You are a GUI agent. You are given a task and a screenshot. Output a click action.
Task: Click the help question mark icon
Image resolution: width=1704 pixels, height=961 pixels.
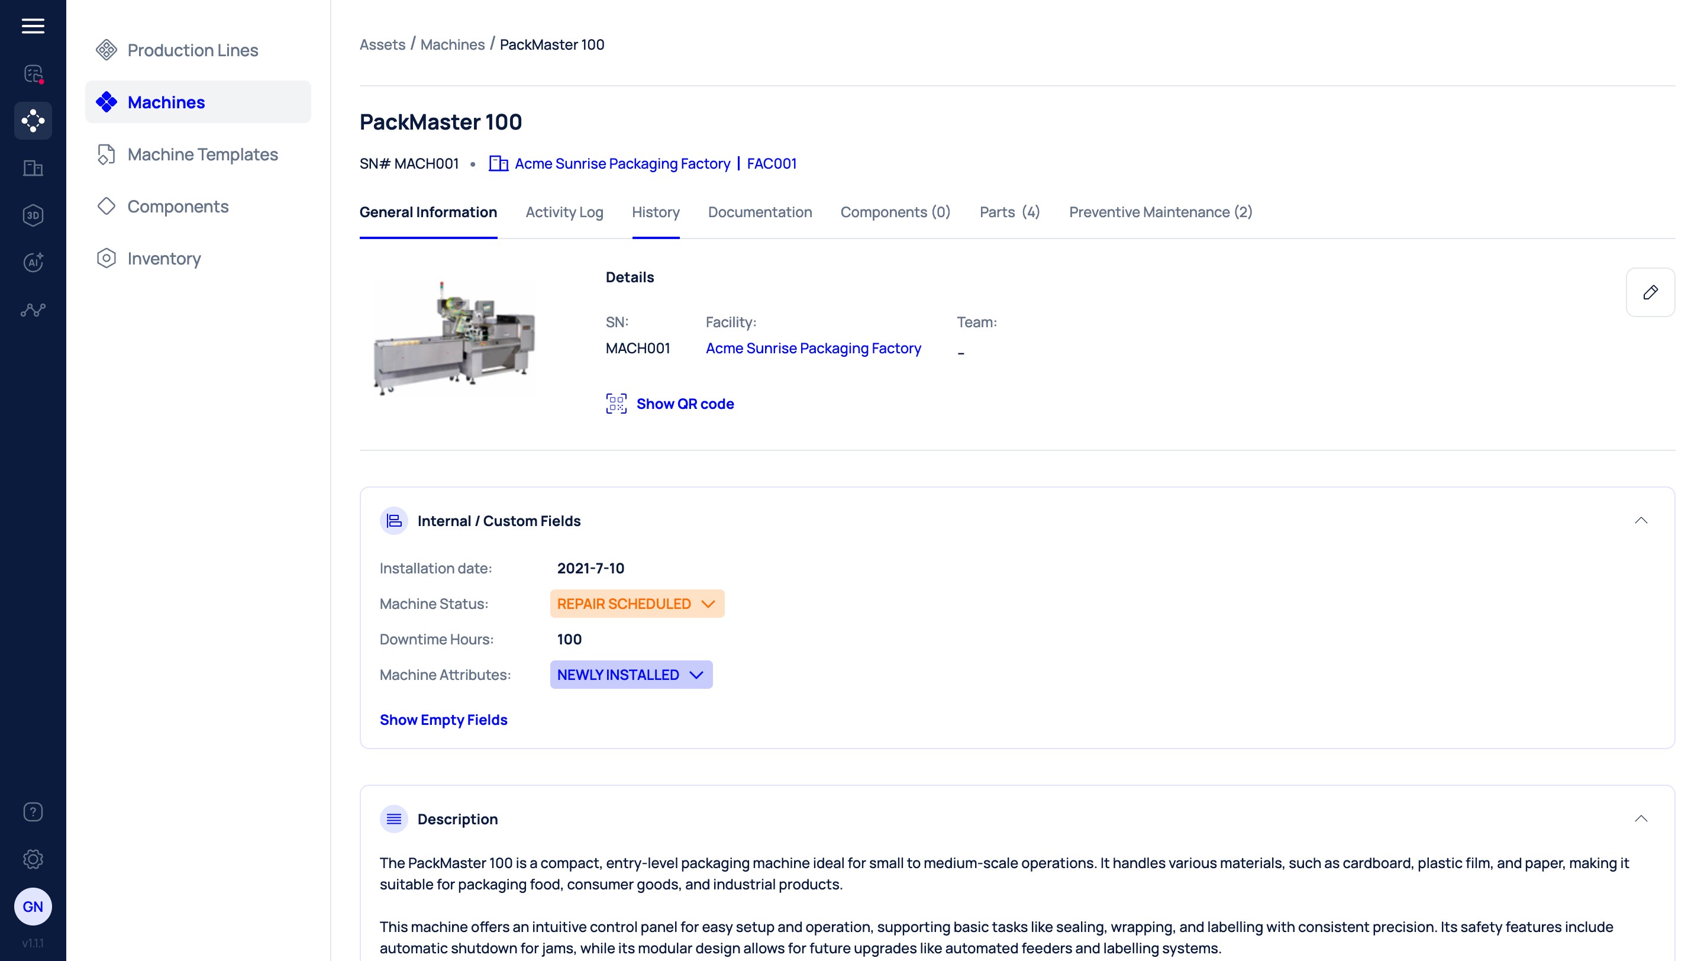tap(33, 811)
